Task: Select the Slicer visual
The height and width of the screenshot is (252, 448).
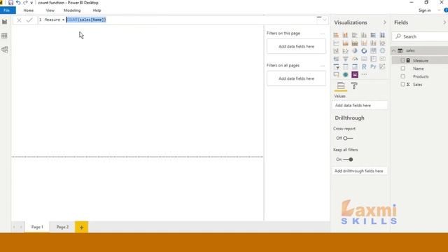Action: point(336,67)
